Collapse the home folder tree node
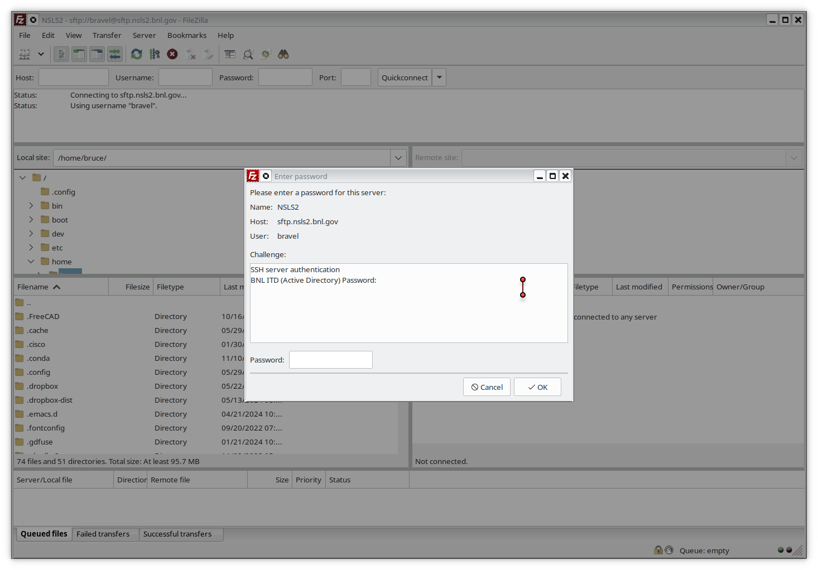This screenshot has width=818, height=570. (x=31, y=262)
